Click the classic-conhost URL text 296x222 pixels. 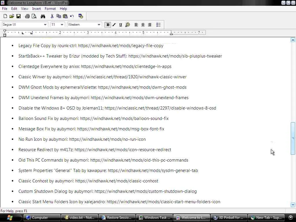pyautogui.click(x=117, y=181)
